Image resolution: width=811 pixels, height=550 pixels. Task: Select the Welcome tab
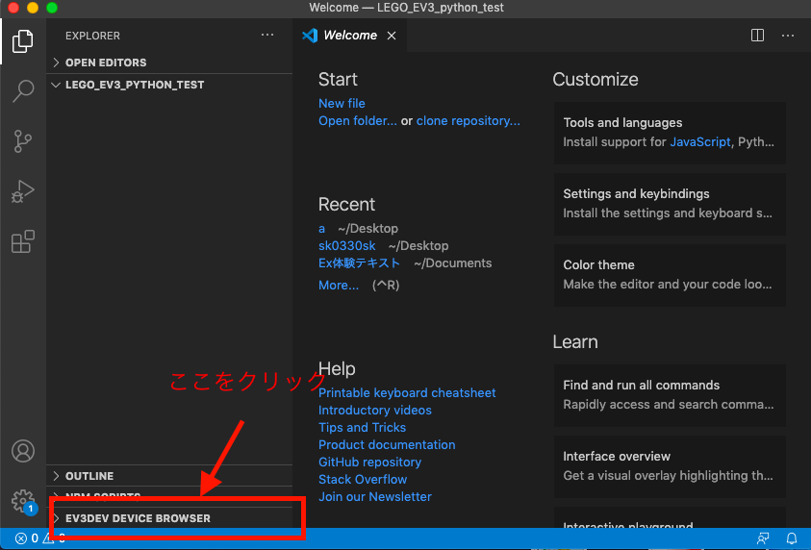click(x=349, y=36)
